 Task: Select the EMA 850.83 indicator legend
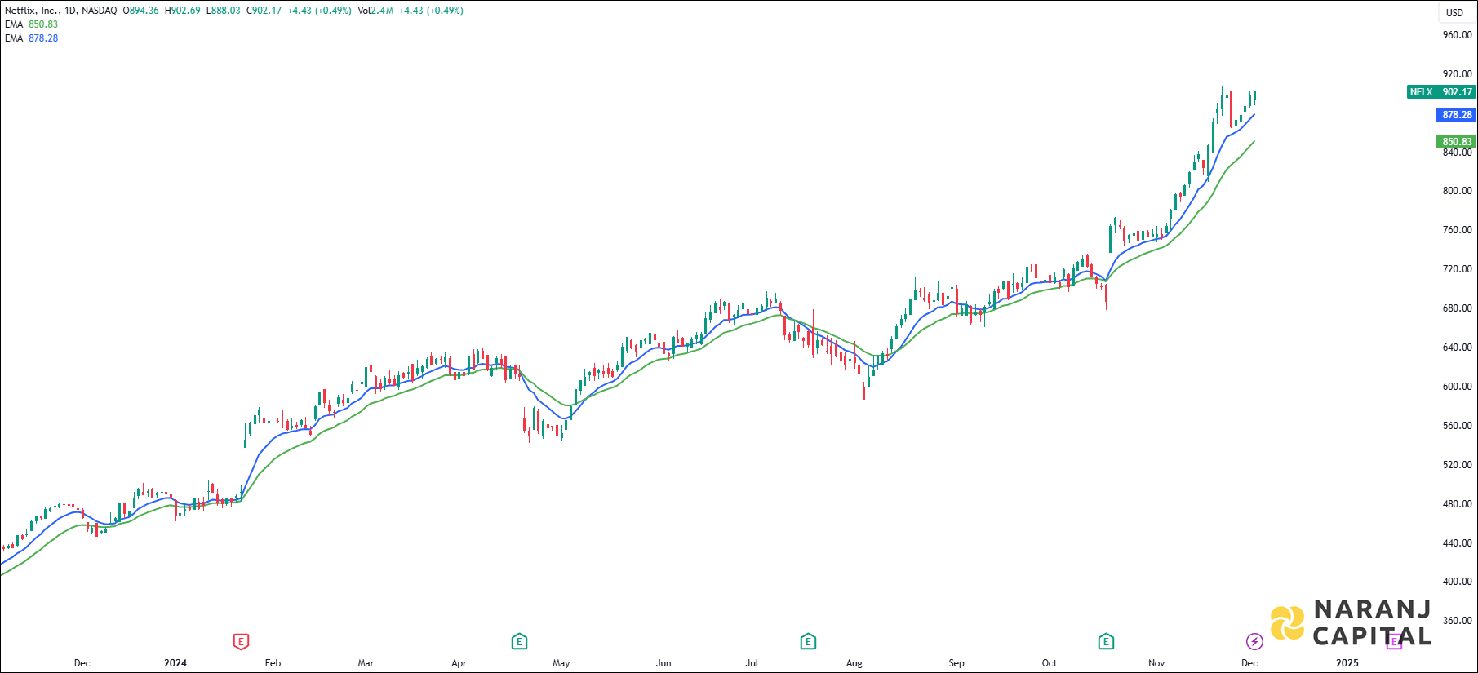pos(32,24)
